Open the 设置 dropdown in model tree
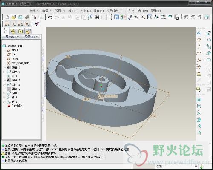 click(30, 37)
